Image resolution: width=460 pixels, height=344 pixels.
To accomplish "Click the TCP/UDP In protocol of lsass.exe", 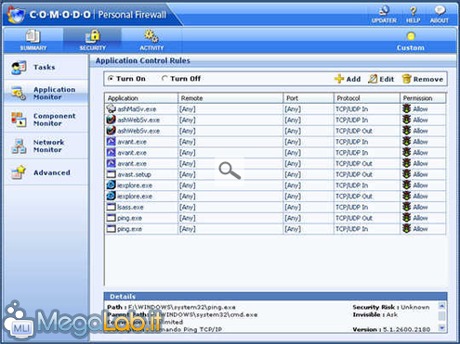I will 351,208.
